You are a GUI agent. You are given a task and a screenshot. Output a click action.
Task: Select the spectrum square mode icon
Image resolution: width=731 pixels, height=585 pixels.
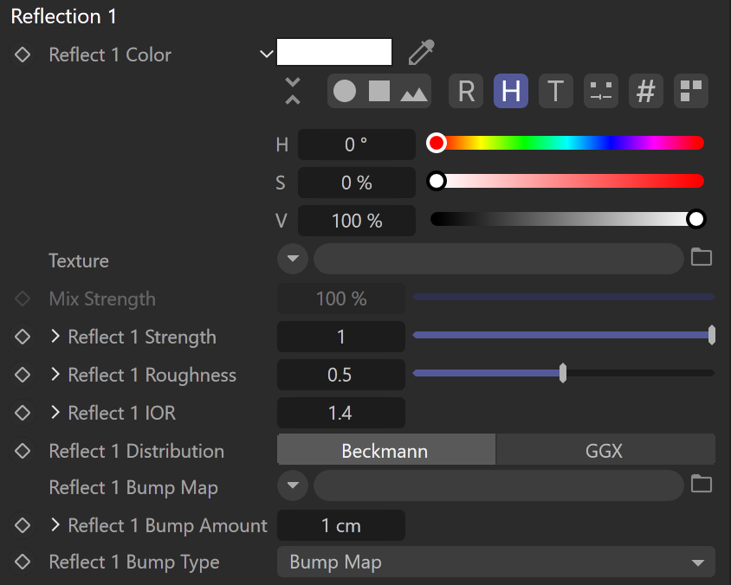click(x=379, y=91)
